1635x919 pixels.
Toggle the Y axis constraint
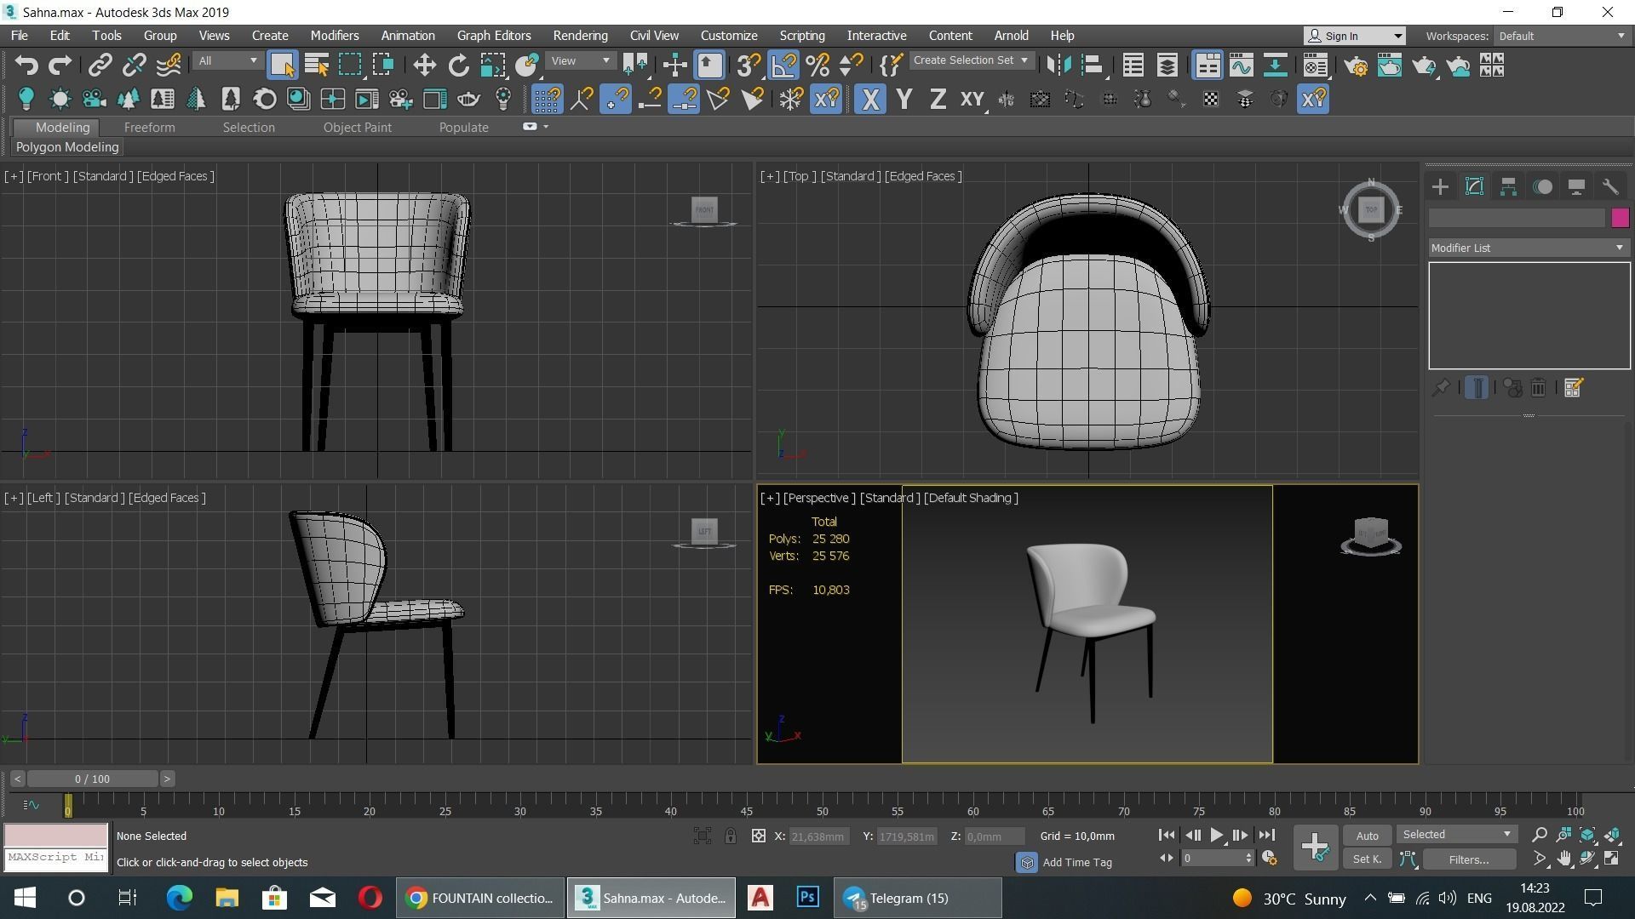(x=904, y=100)
